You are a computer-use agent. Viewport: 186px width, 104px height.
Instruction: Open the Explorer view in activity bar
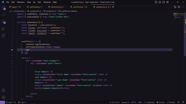tap(3, 8)
